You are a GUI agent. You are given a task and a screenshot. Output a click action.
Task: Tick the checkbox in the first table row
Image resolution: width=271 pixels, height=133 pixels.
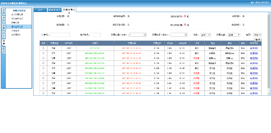[x=43, y=48]
